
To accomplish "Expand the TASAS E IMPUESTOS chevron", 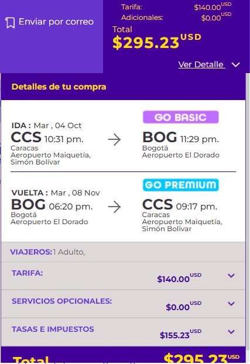I will click(231, 332).
